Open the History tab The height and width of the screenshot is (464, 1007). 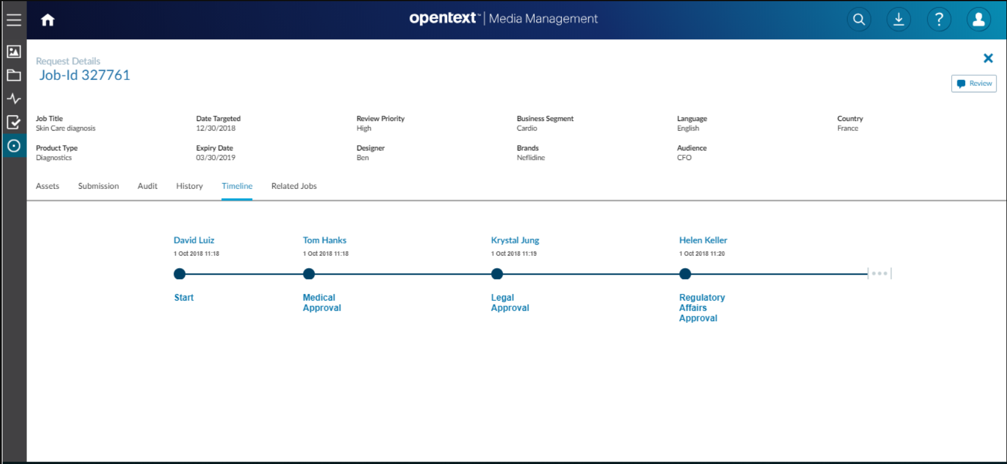pyautogui.click(x=189, y=186)
